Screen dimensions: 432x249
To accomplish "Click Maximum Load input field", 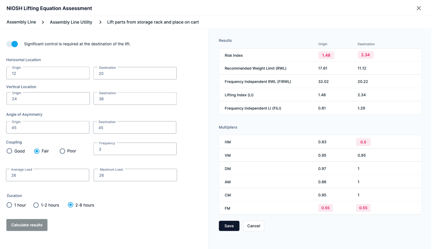I will [135, 175].
